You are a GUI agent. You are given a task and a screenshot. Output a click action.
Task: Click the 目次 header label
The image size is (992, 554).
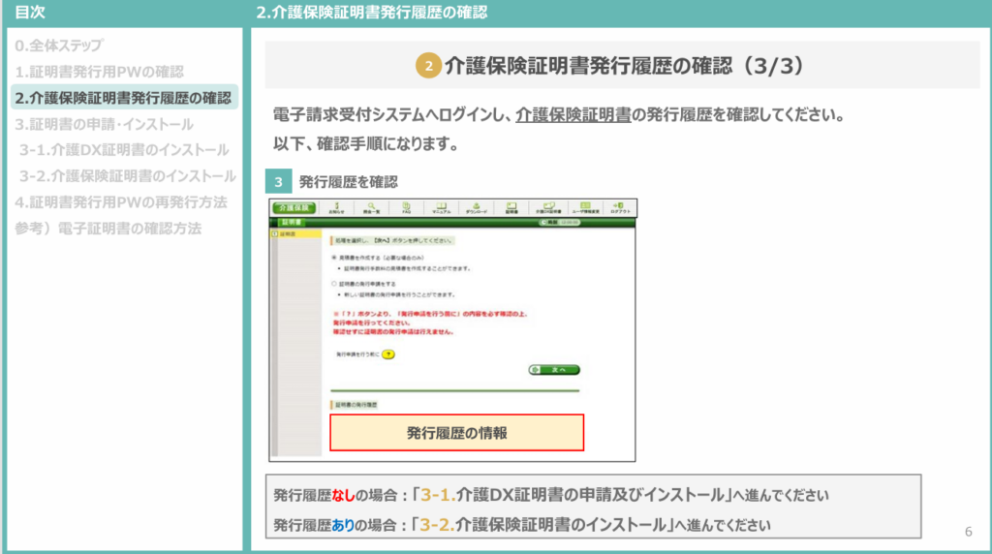(x=30, y=13)
